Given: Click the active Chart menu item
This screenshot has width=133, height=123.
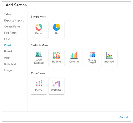Looking at the screenshot, I should (8, 45).
